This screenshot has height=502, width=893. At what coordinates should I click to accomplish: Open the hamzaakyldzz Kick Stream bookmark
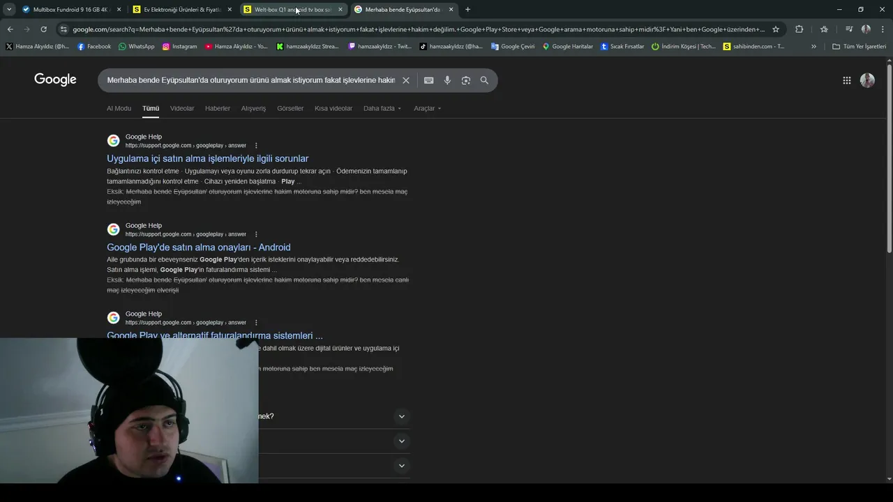(307, 47)
